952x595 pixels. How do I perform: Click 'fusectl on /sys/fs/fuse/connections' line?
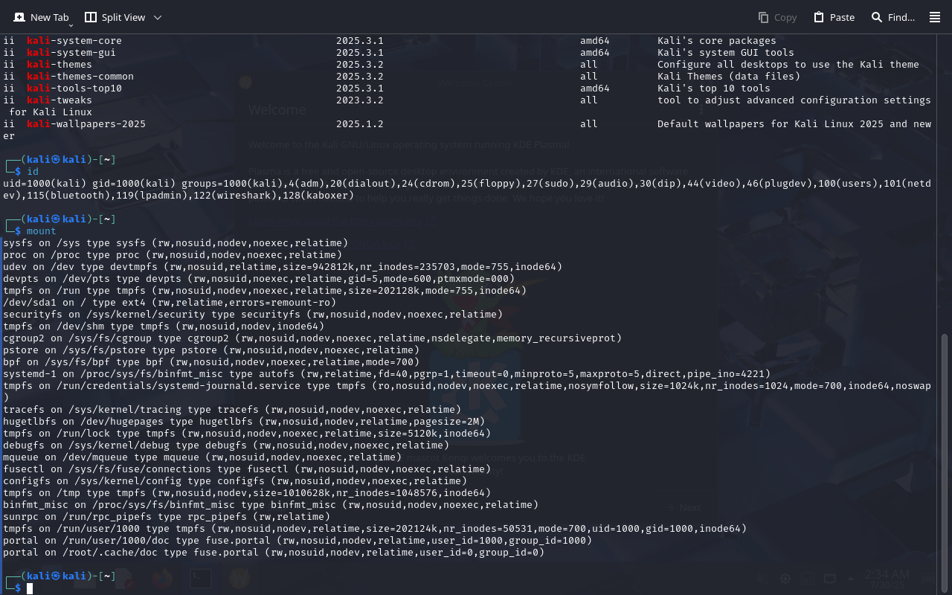tap(247, 469)
